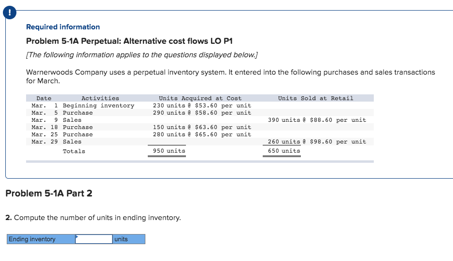Click '390 units @ $88.60 per unit' cell
The width and height of the screenshot is (453, 261).
317,120
